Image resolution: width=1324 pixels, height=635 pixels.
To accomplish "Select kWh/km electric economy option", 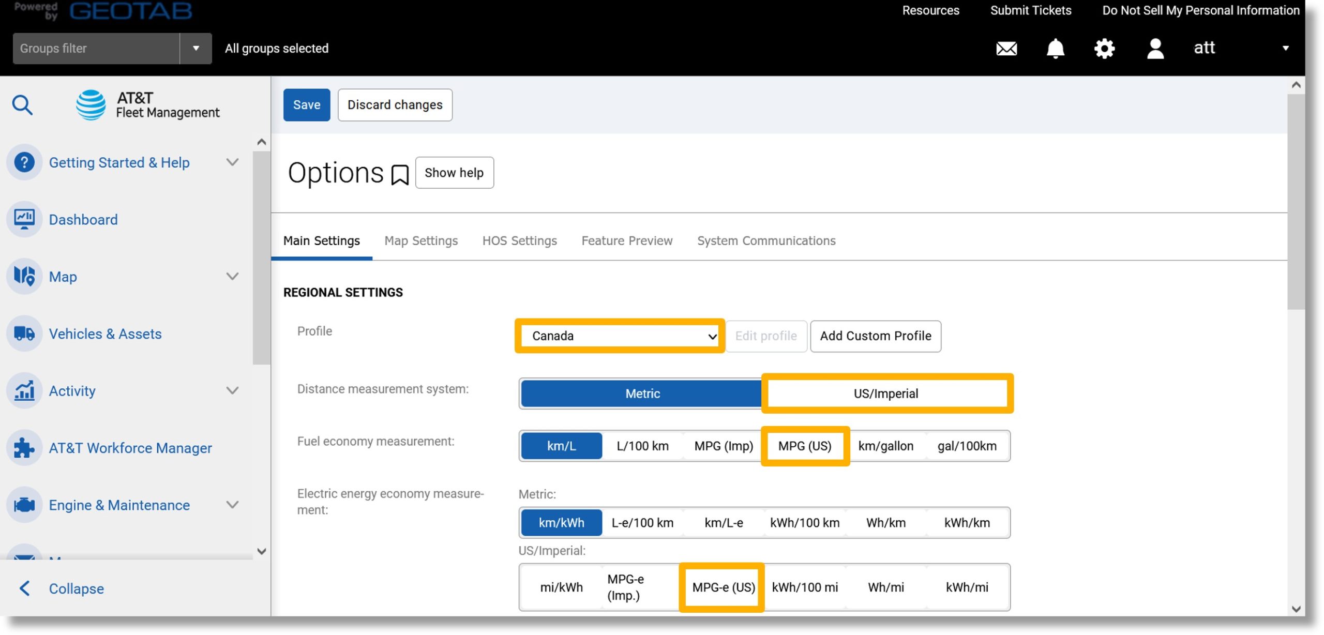I will pos(967,523).
